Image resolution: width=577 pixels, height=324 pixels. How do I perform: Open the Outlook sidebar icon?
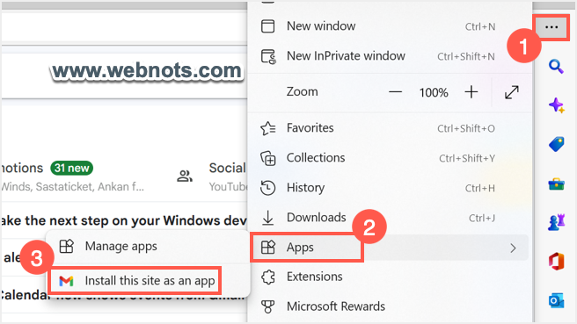point(557,301)
